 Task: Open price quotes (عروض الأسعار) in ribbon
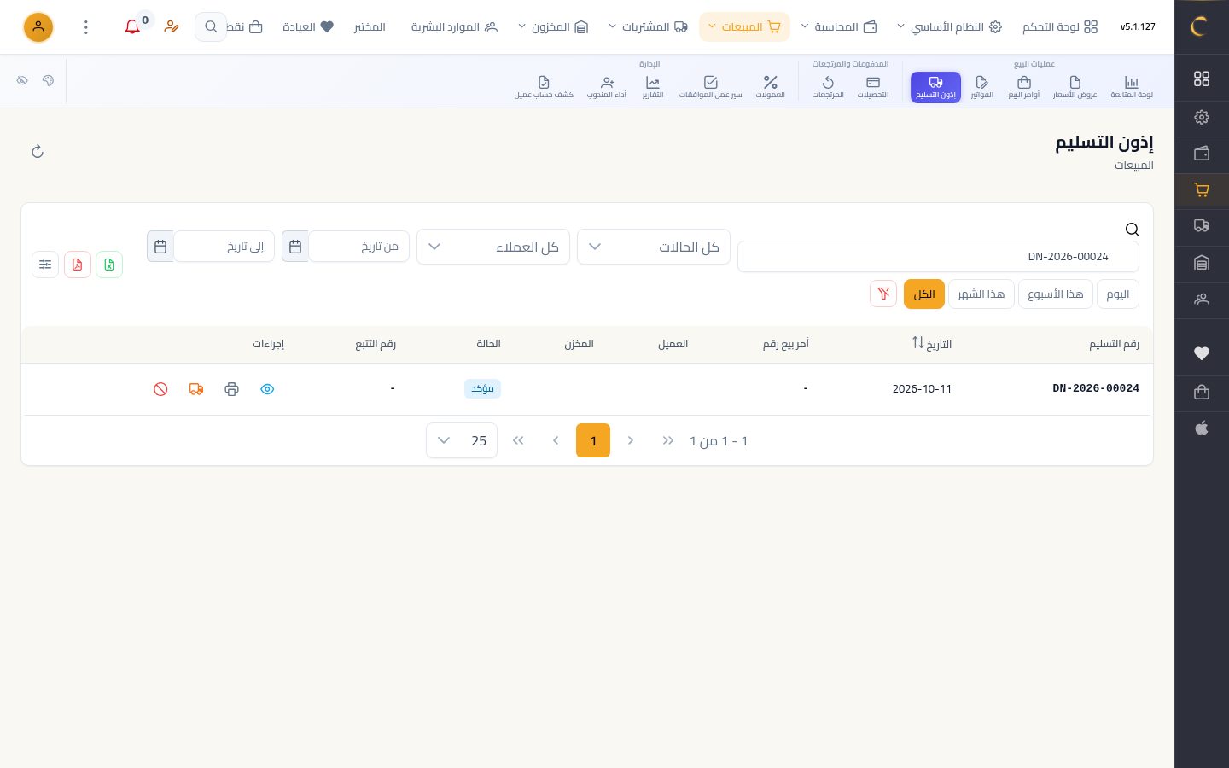coord(1075,86)
